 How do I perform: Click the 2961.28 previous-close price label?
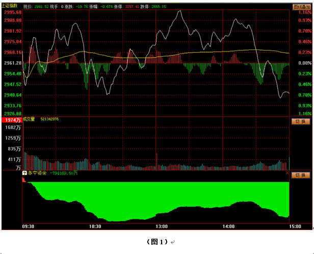click(13, 63)
